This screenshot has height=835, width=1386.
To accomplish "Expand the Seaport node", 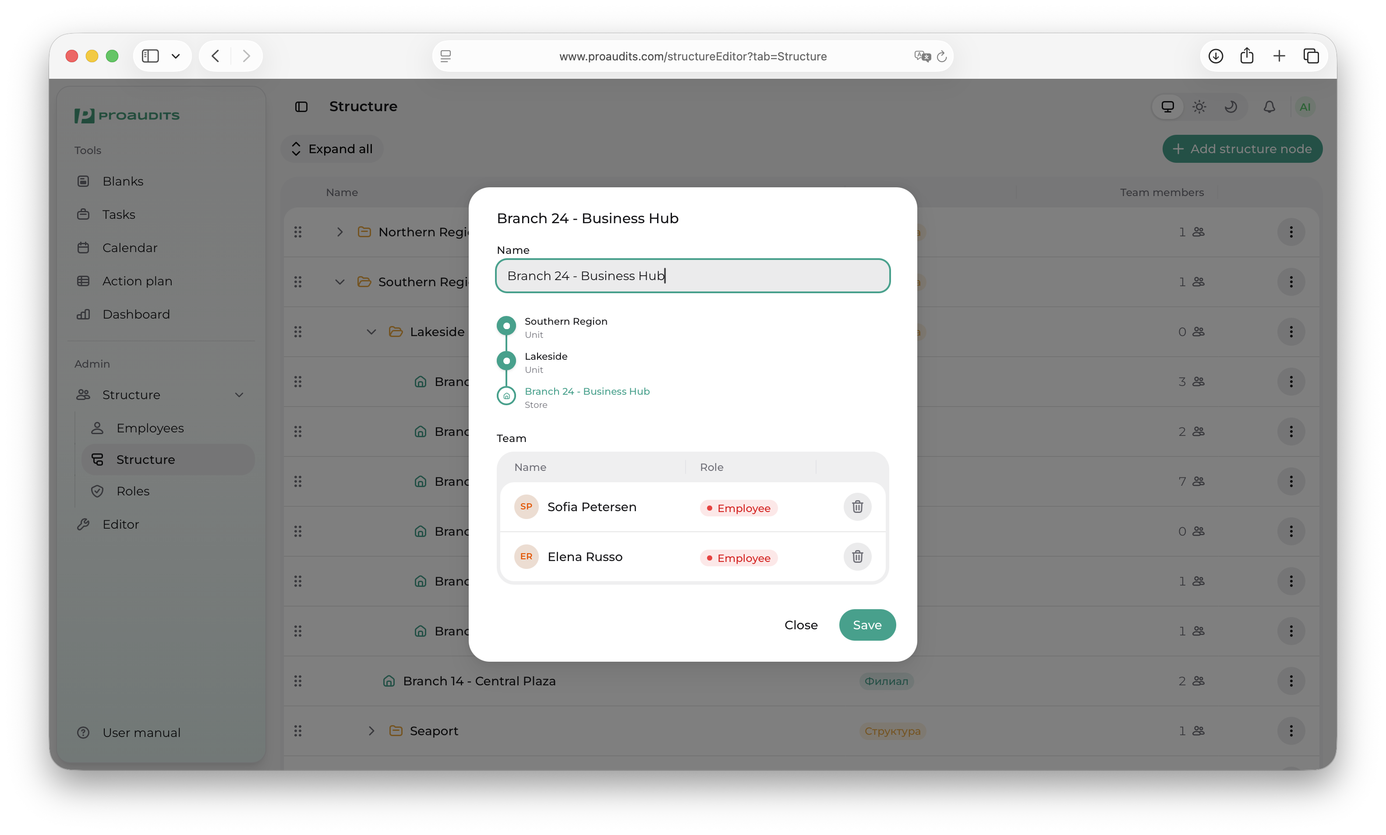I will 371,730.
